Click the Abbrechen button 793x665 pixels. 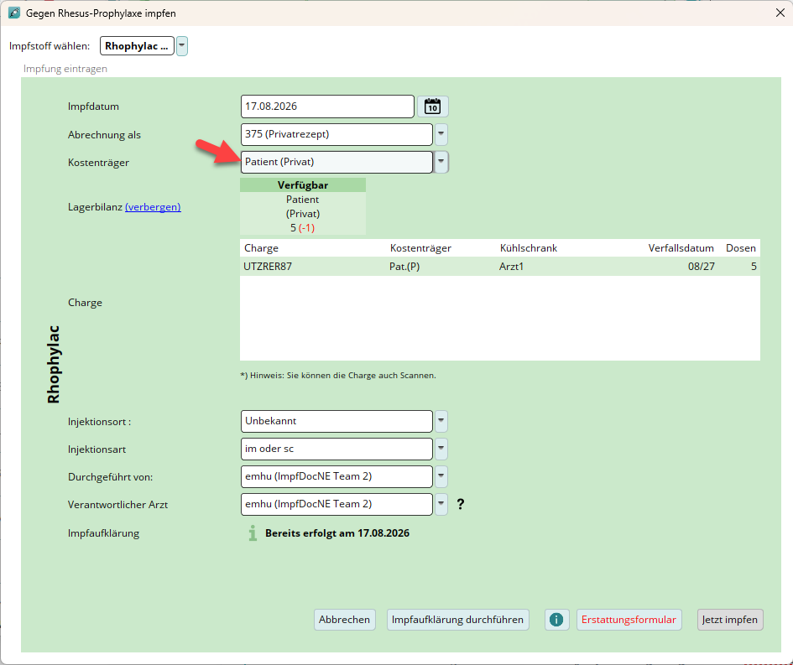click(344, 620)
